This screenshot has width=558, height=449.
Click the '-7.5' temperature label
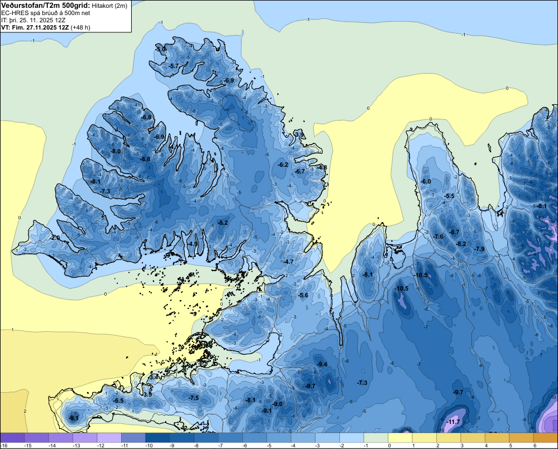194,398
